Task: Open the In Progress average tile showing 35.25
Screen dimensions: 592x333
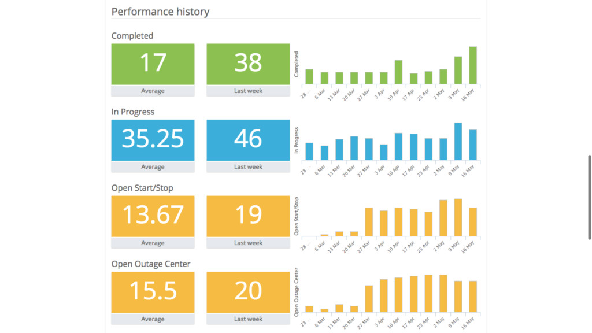Action: pos(153,140)
